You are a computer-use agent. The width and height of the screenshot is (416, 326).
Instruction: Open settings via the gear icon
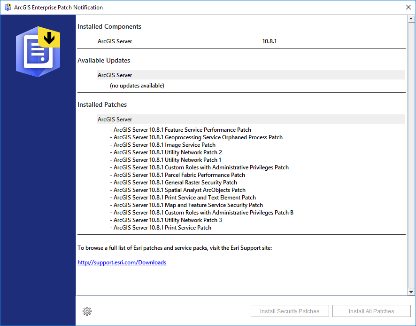click(87, 311)
